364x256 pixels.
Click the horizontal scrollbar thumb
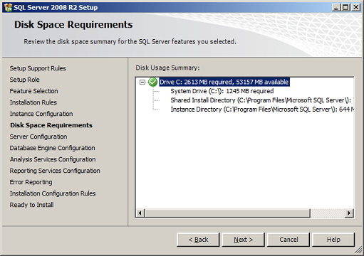[227, 213]
